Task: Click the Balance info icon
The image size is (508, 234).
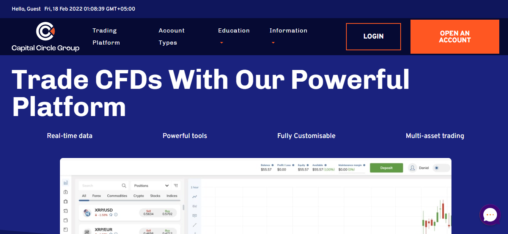Action: (272, 165)
